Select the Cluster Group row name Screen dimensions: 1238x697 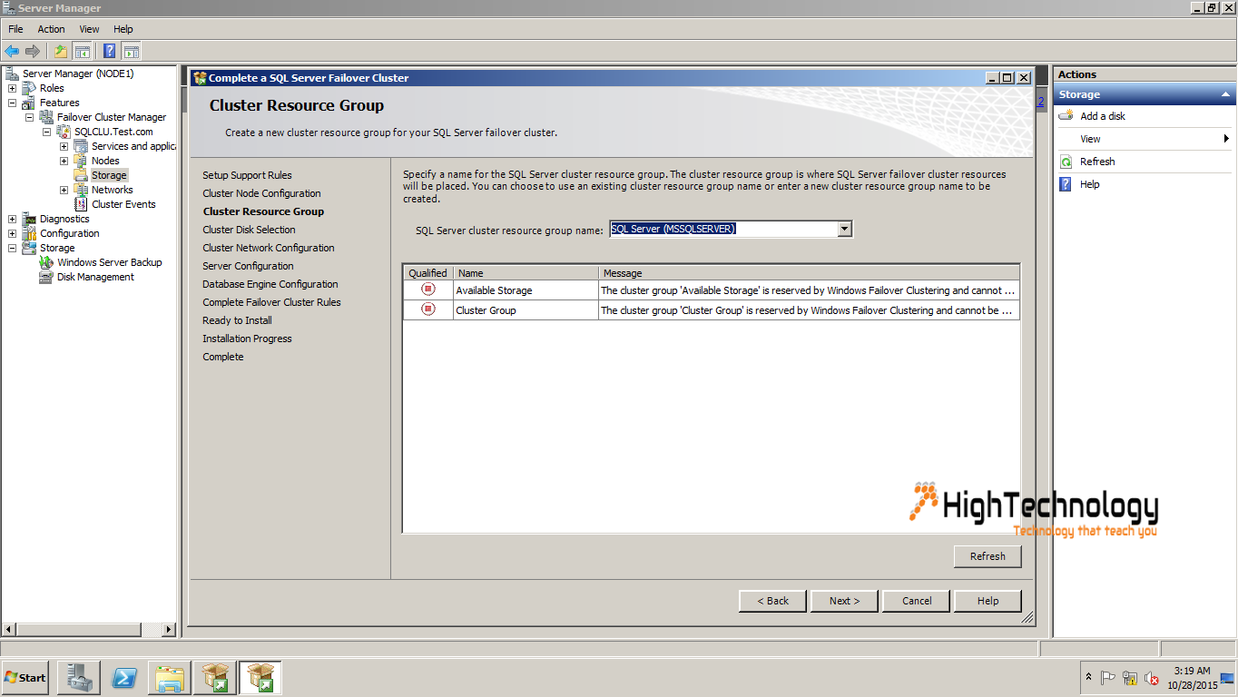point(486,310)
